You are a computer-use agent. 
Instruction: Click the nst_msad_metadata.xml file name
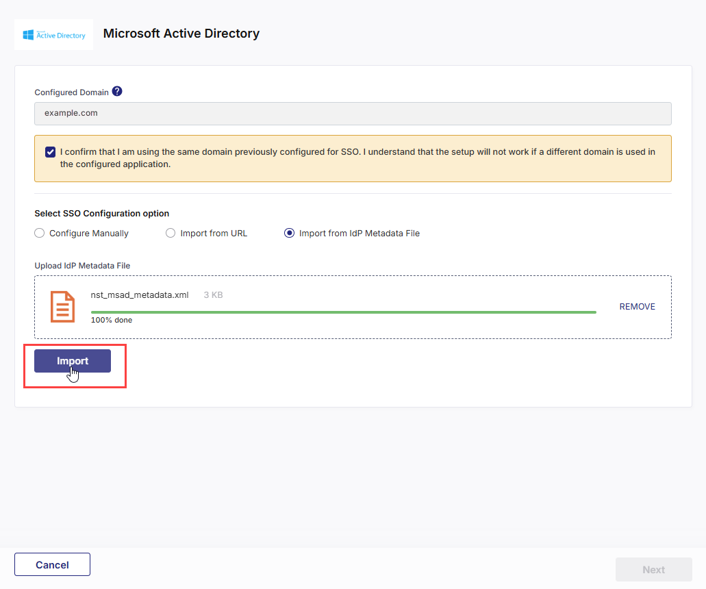tap(140, 295)
